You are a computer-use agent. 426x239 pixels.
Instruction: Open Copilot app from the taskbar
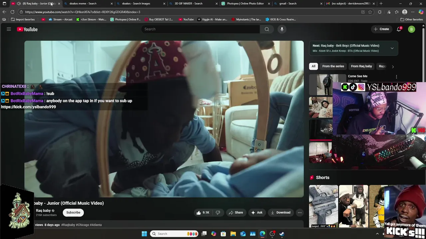[x=214, y=234]
